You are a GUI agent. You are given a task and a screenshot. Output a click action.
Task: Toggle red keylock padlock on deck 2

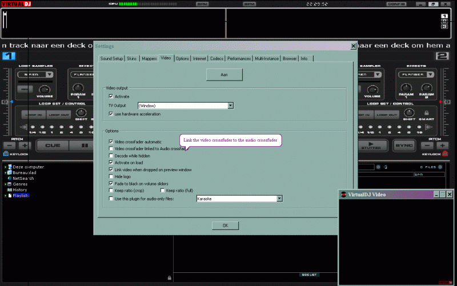pos(445,154)
